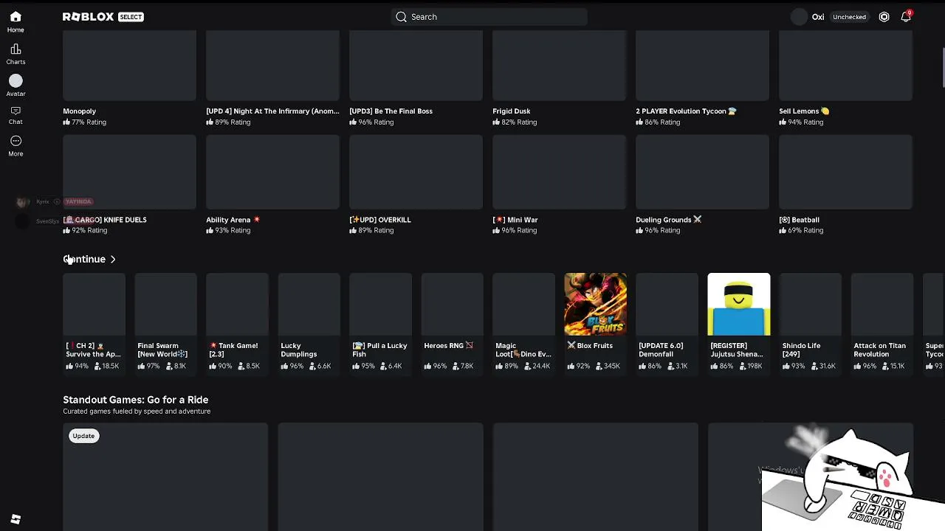Open the Blox Fruits title text
Viewport: 945px width, 531px height.
(589, 346)
